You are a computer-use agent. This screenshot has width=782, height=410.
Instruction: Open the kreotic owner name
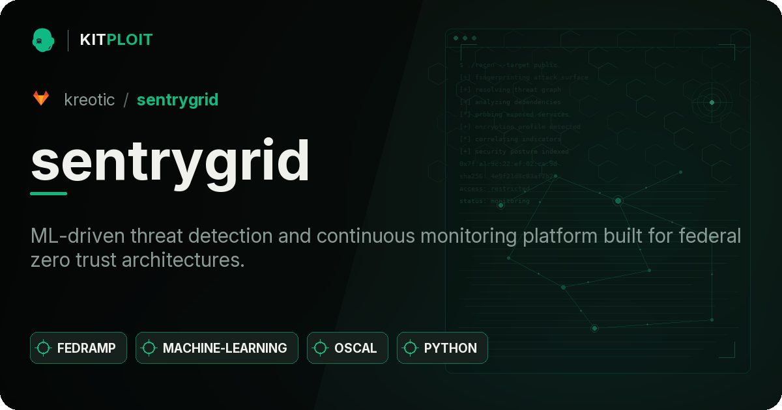tap(89, 100)
